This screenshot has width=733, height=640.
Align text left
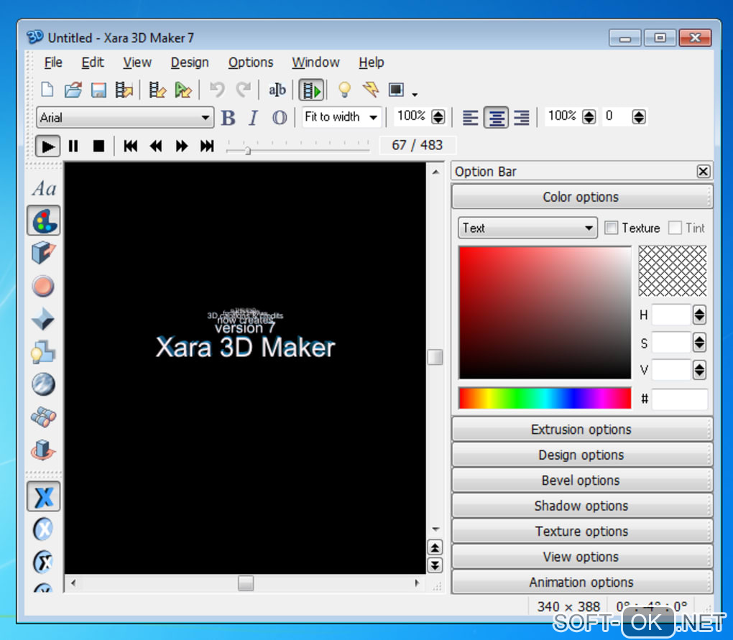(x=470, y=118)
